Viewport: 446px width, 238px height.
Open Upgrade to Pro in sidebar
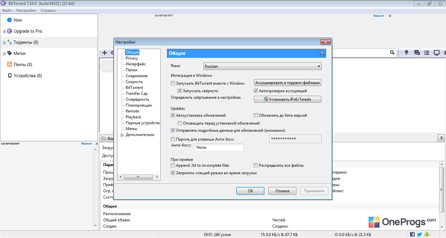28,31
